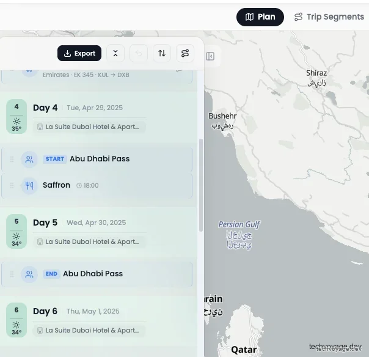The width and height of the screenshot is (369, 357).
Task: Grab the drag handle of START Abu Dhabi Pass
Action: tap(12, 160)
